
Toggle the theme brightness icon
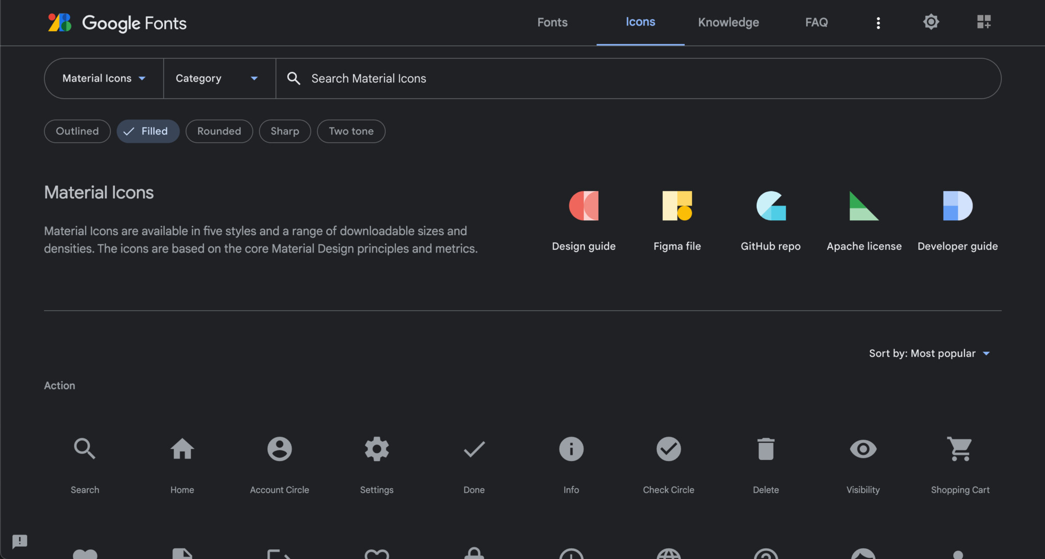tap(931, 22)
